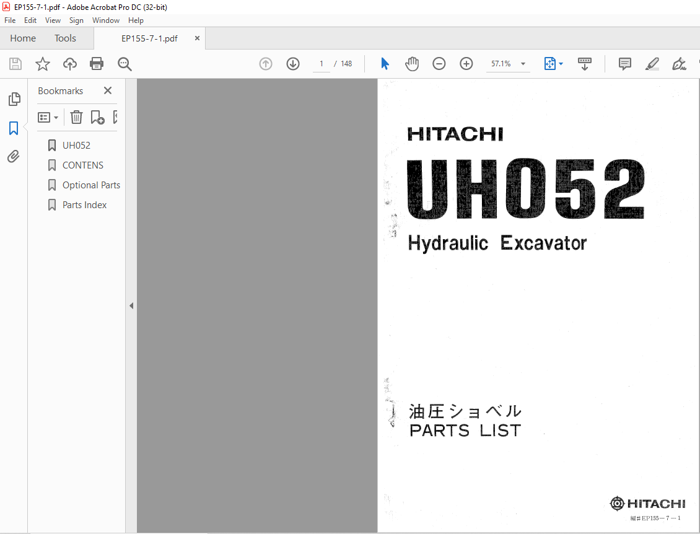
Task: Switch to the Home tab
Action: (x=23, y=38)
